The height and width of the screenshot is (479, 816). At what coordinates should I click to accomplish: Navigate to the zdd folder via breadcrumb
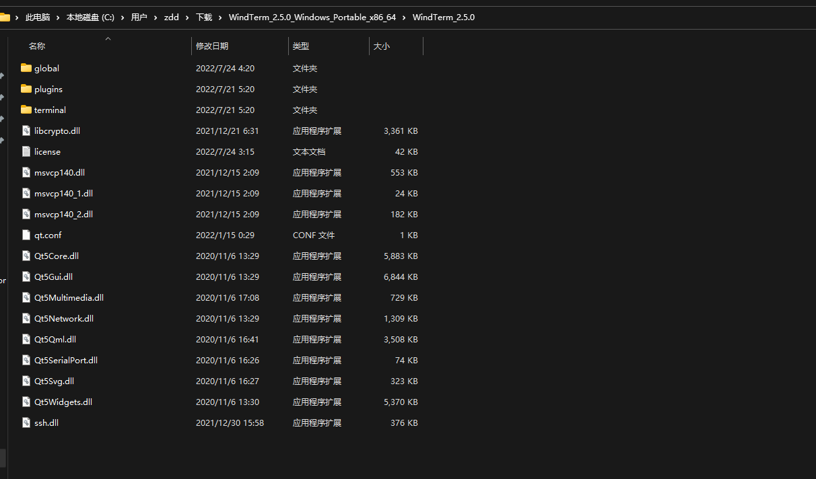(x=172, y=17)
